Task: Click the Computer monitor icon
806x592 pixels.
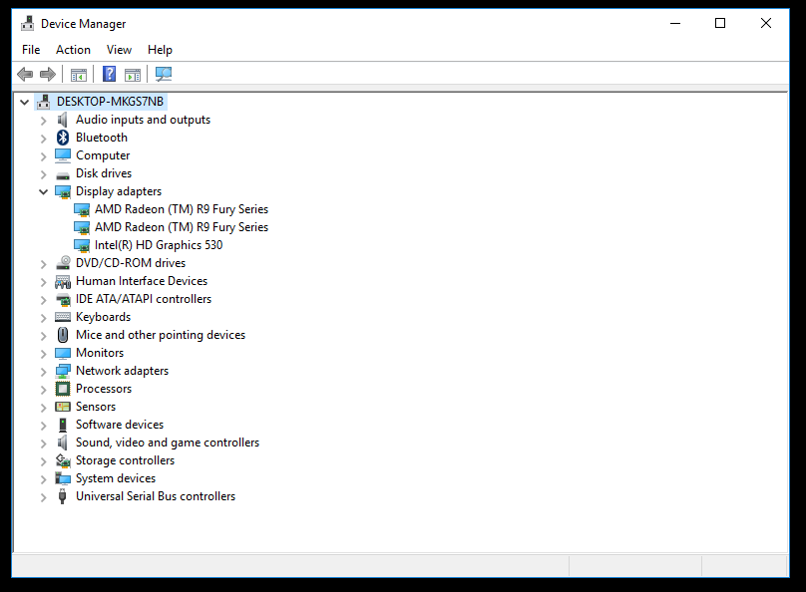Action: tap(63, 155)
